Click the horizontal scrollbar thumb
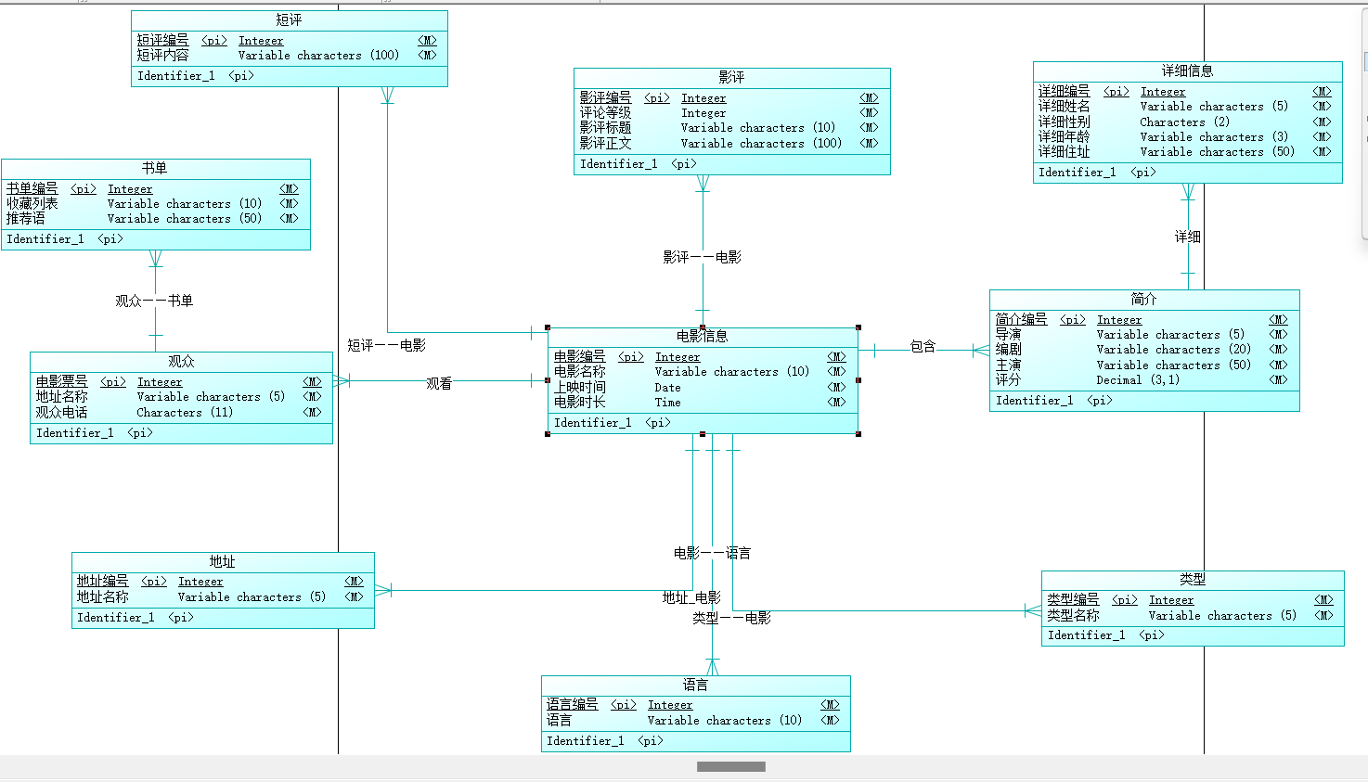Screen dimensions: 1368x782 tap(731, 766)
